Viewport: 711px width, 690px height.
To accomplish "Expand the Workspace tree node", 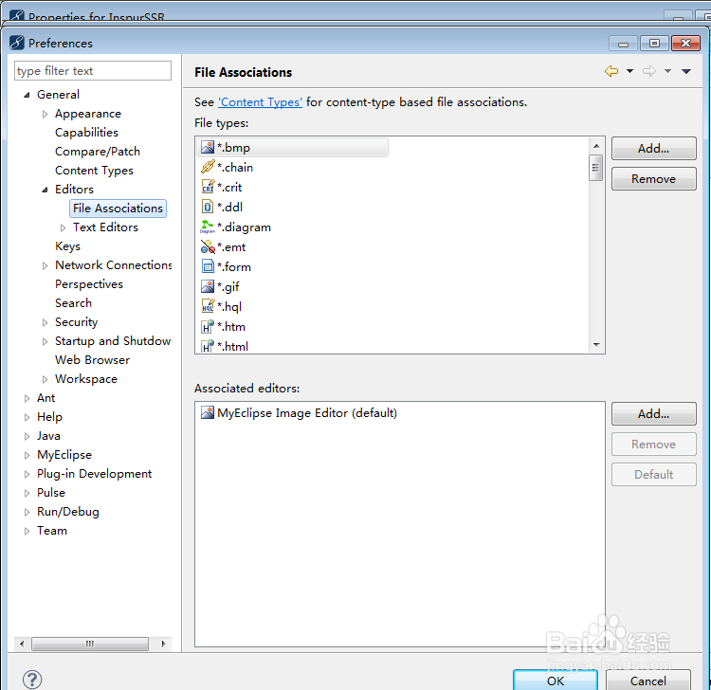I will (x=45, y=379).
